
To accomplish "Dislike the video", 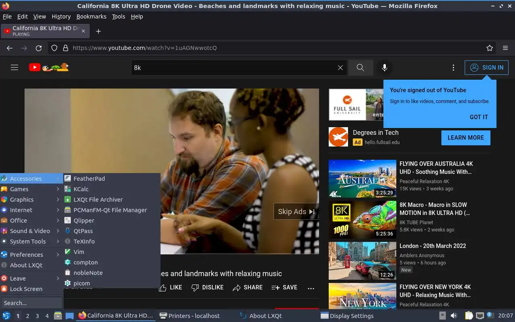I will tap(207, 287).
